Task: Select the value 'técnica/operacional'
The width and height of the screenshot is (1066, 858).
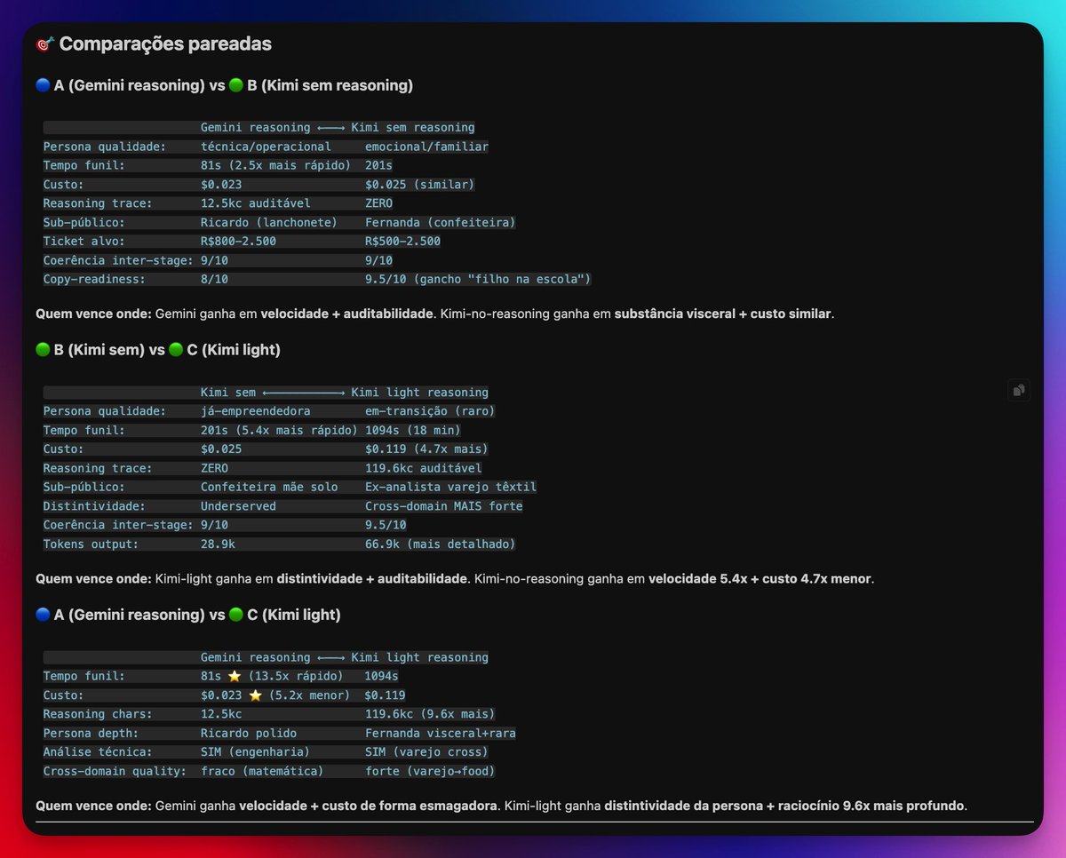Action: (266, 147)
